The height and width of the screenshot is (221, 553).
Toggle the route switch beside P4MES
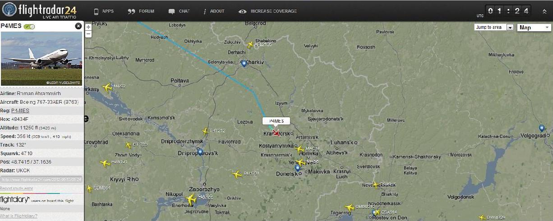[x=29, y=27]
